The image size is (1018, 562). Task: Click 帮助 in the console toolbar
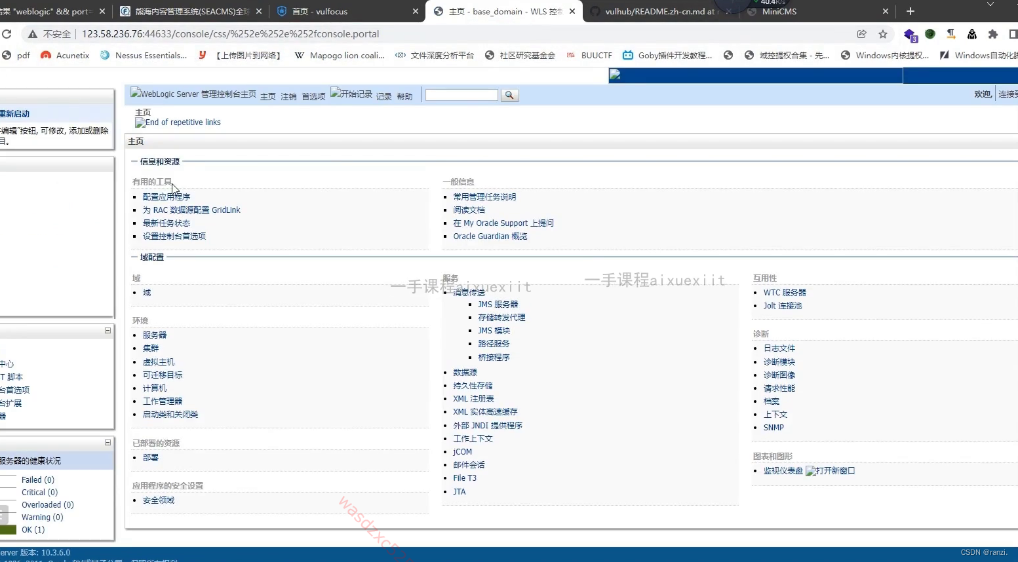coord(404,97)
